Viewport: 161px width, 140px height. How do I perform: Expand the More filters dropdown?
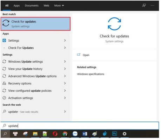pos(59,6)
